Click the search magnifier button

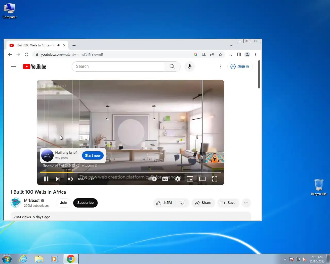point(172,67)
